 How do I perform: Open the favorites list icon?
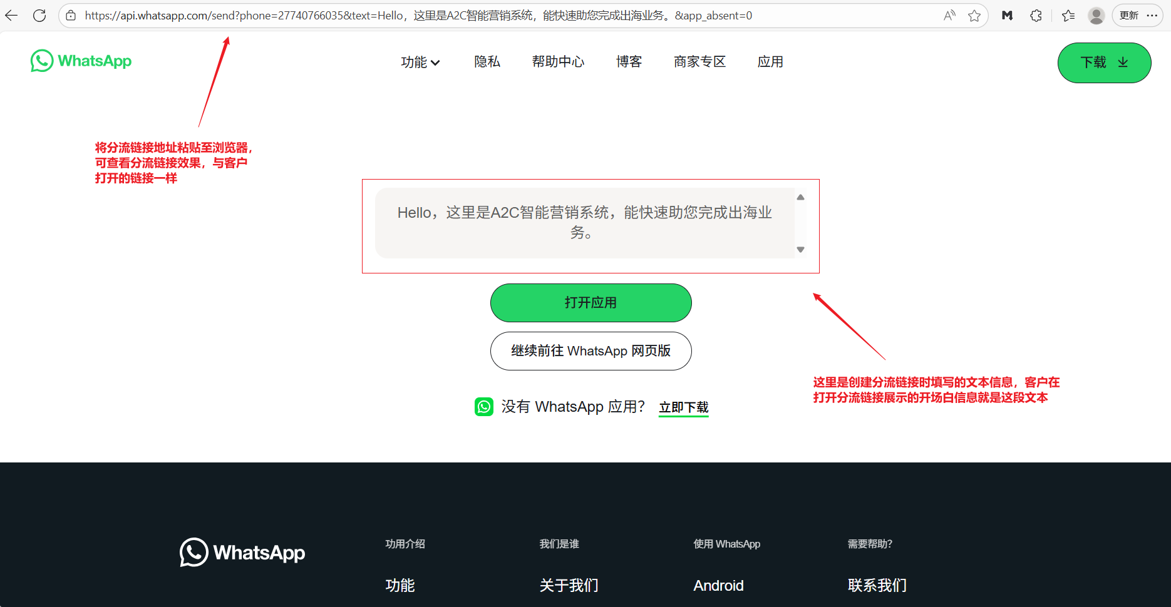pos(1068,16)
